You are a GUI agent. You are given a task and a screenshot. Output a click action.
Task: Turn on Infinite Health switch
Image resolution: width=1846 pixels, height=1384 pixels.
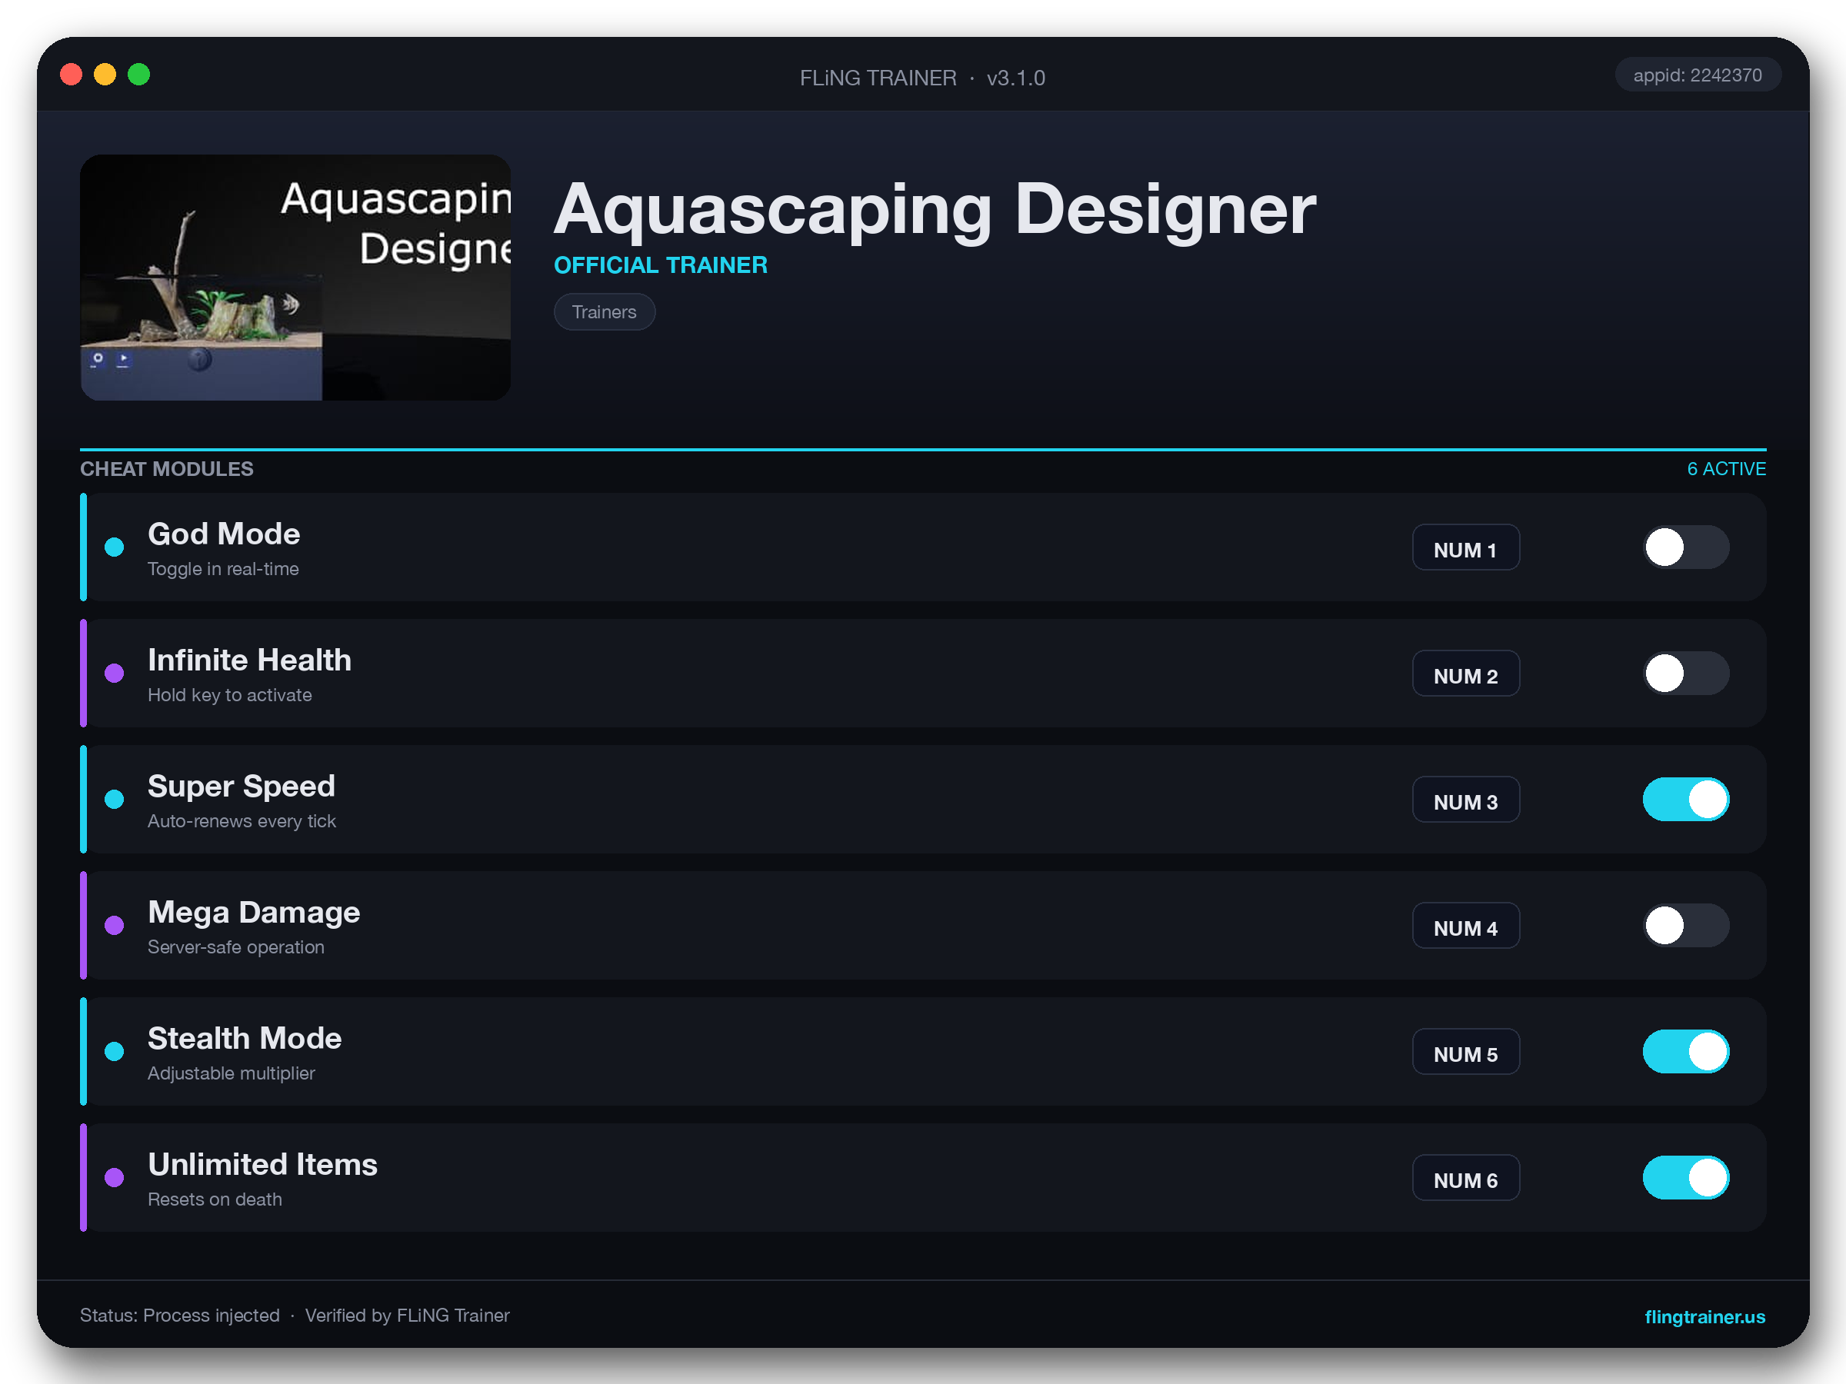[1686, 674]
